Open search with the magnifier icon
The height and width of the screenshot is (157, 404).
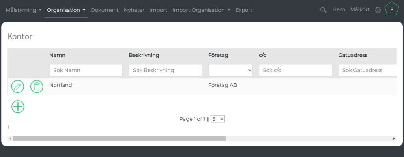click(x=323, y=10)
